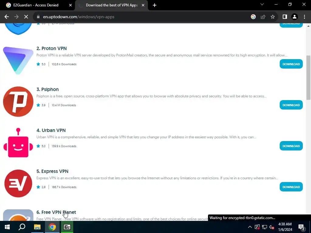The image size is (311, 233).
Task: Open the Windows Start menu
Action: [7, 227]
